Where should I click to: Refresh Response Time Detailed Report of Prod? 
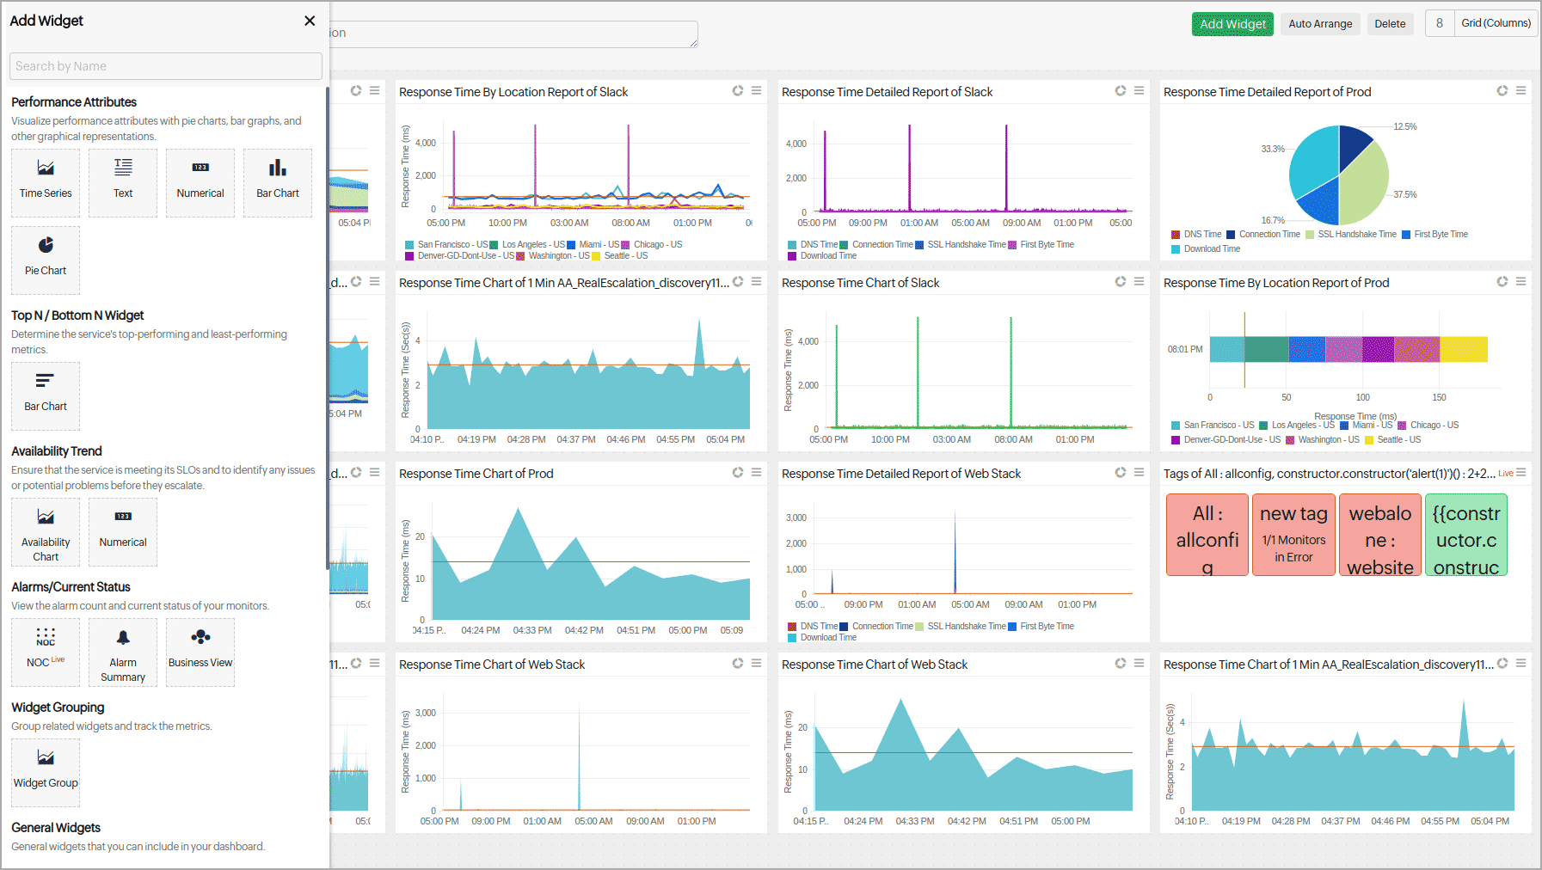pyautogui.click(x=1502, y=90)
